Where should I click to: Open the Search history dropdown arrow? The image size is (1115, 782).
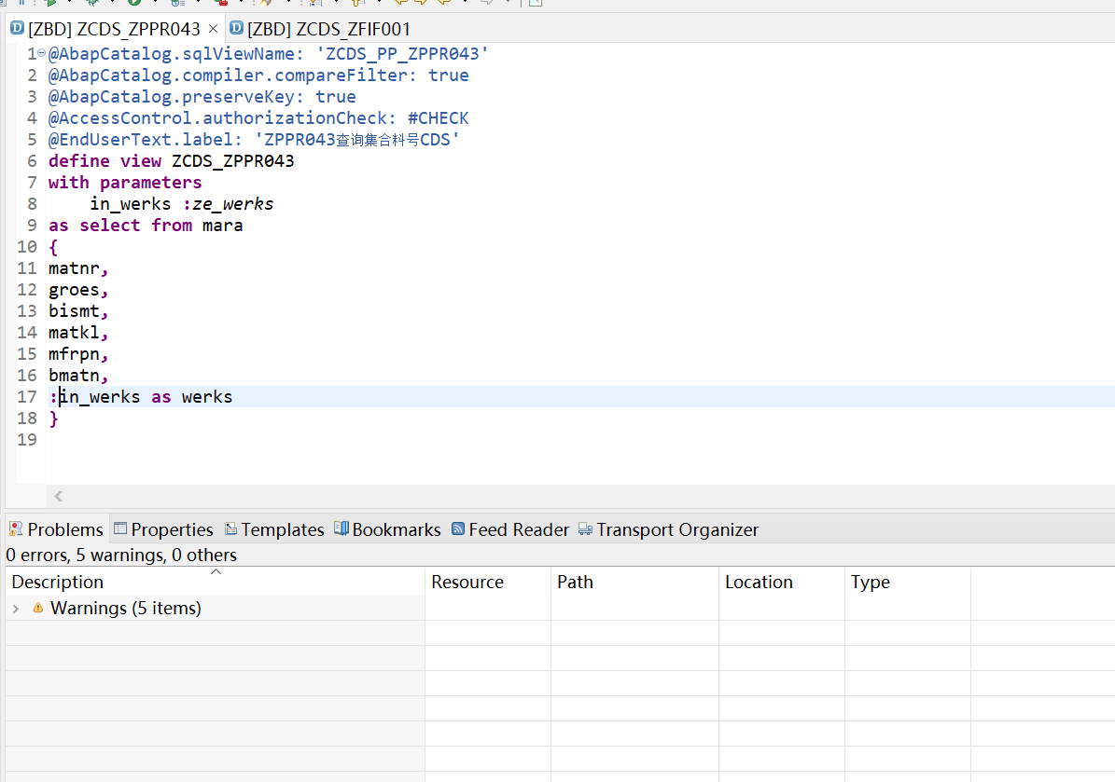289,6
